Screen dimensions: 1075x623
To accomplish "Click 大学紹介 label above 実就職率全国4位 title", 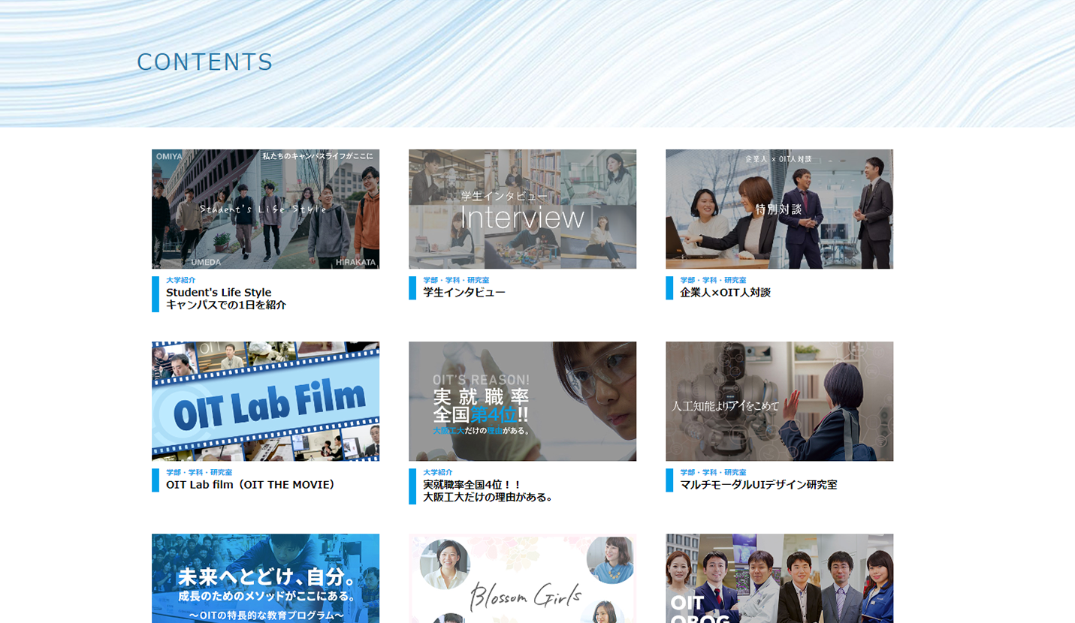I will click(437, 472).
